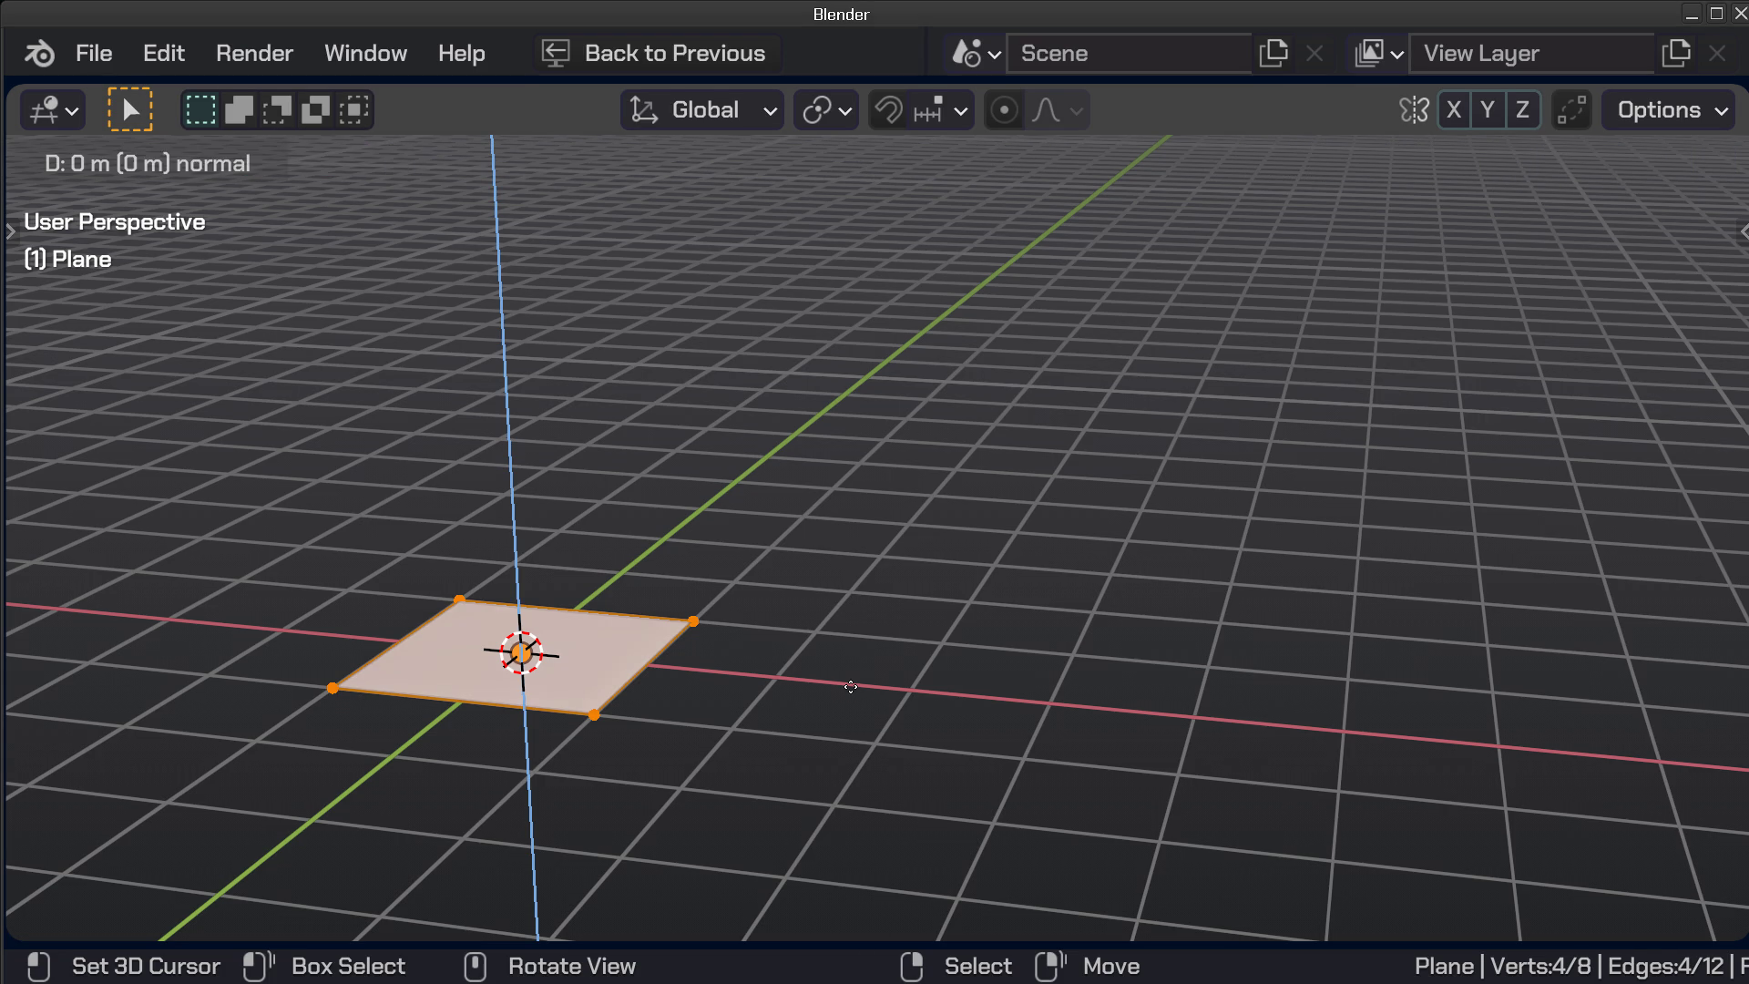Choose the 'intersect selection' mode icon
Viewport: 1749px width, 984px height.
353,110
